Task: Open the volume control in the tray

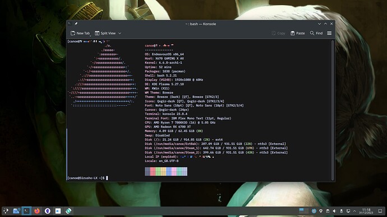Action: [334, 211]
